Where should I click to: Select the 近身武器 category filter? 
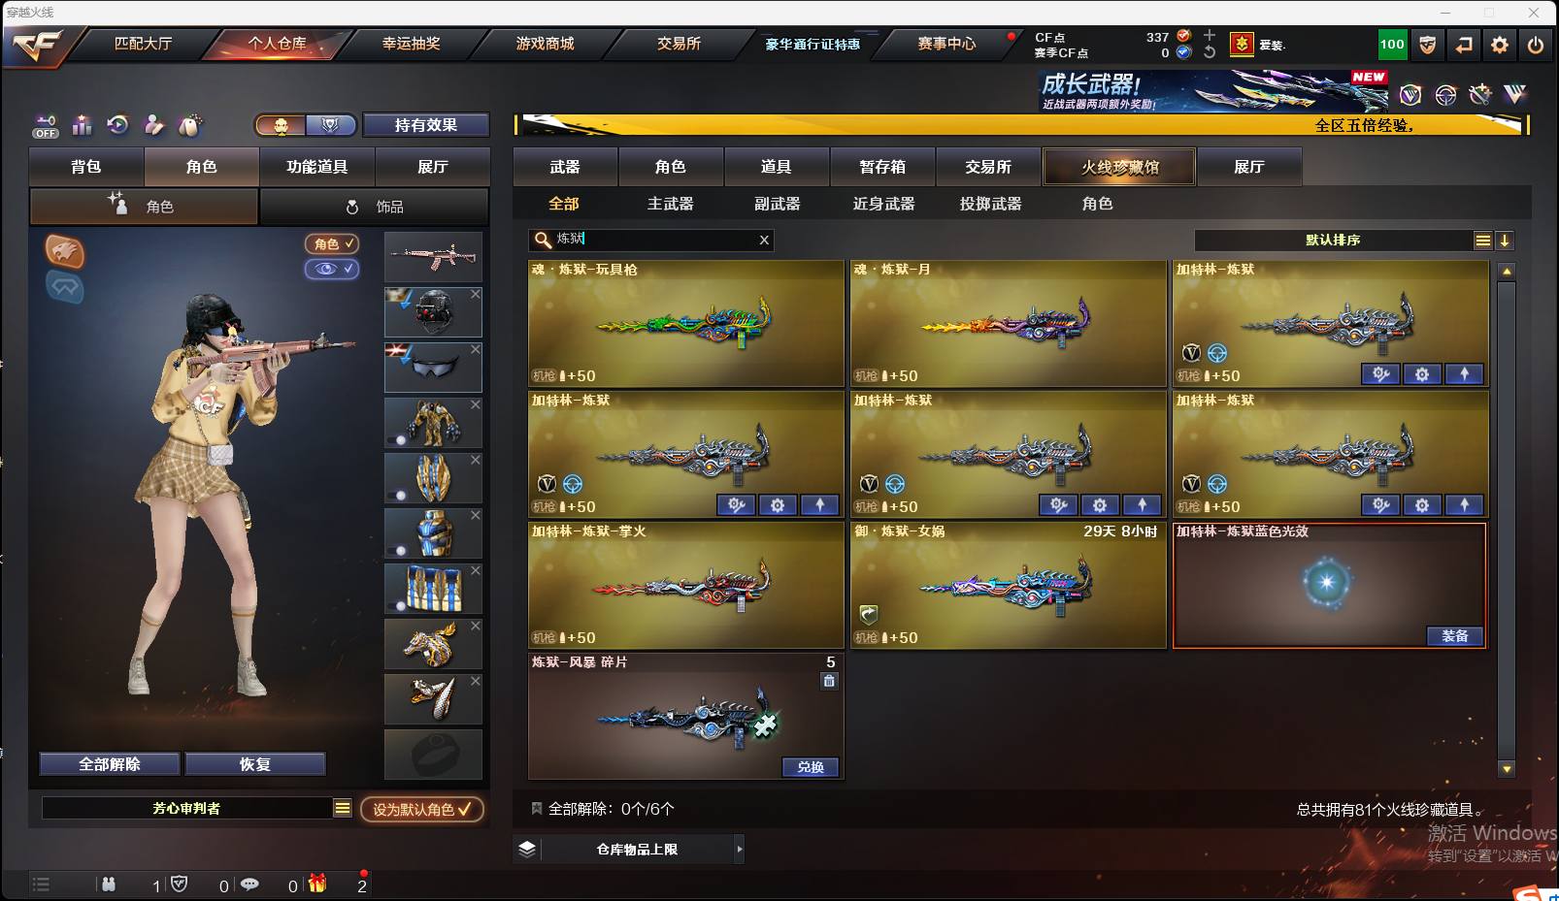(883, 204)
